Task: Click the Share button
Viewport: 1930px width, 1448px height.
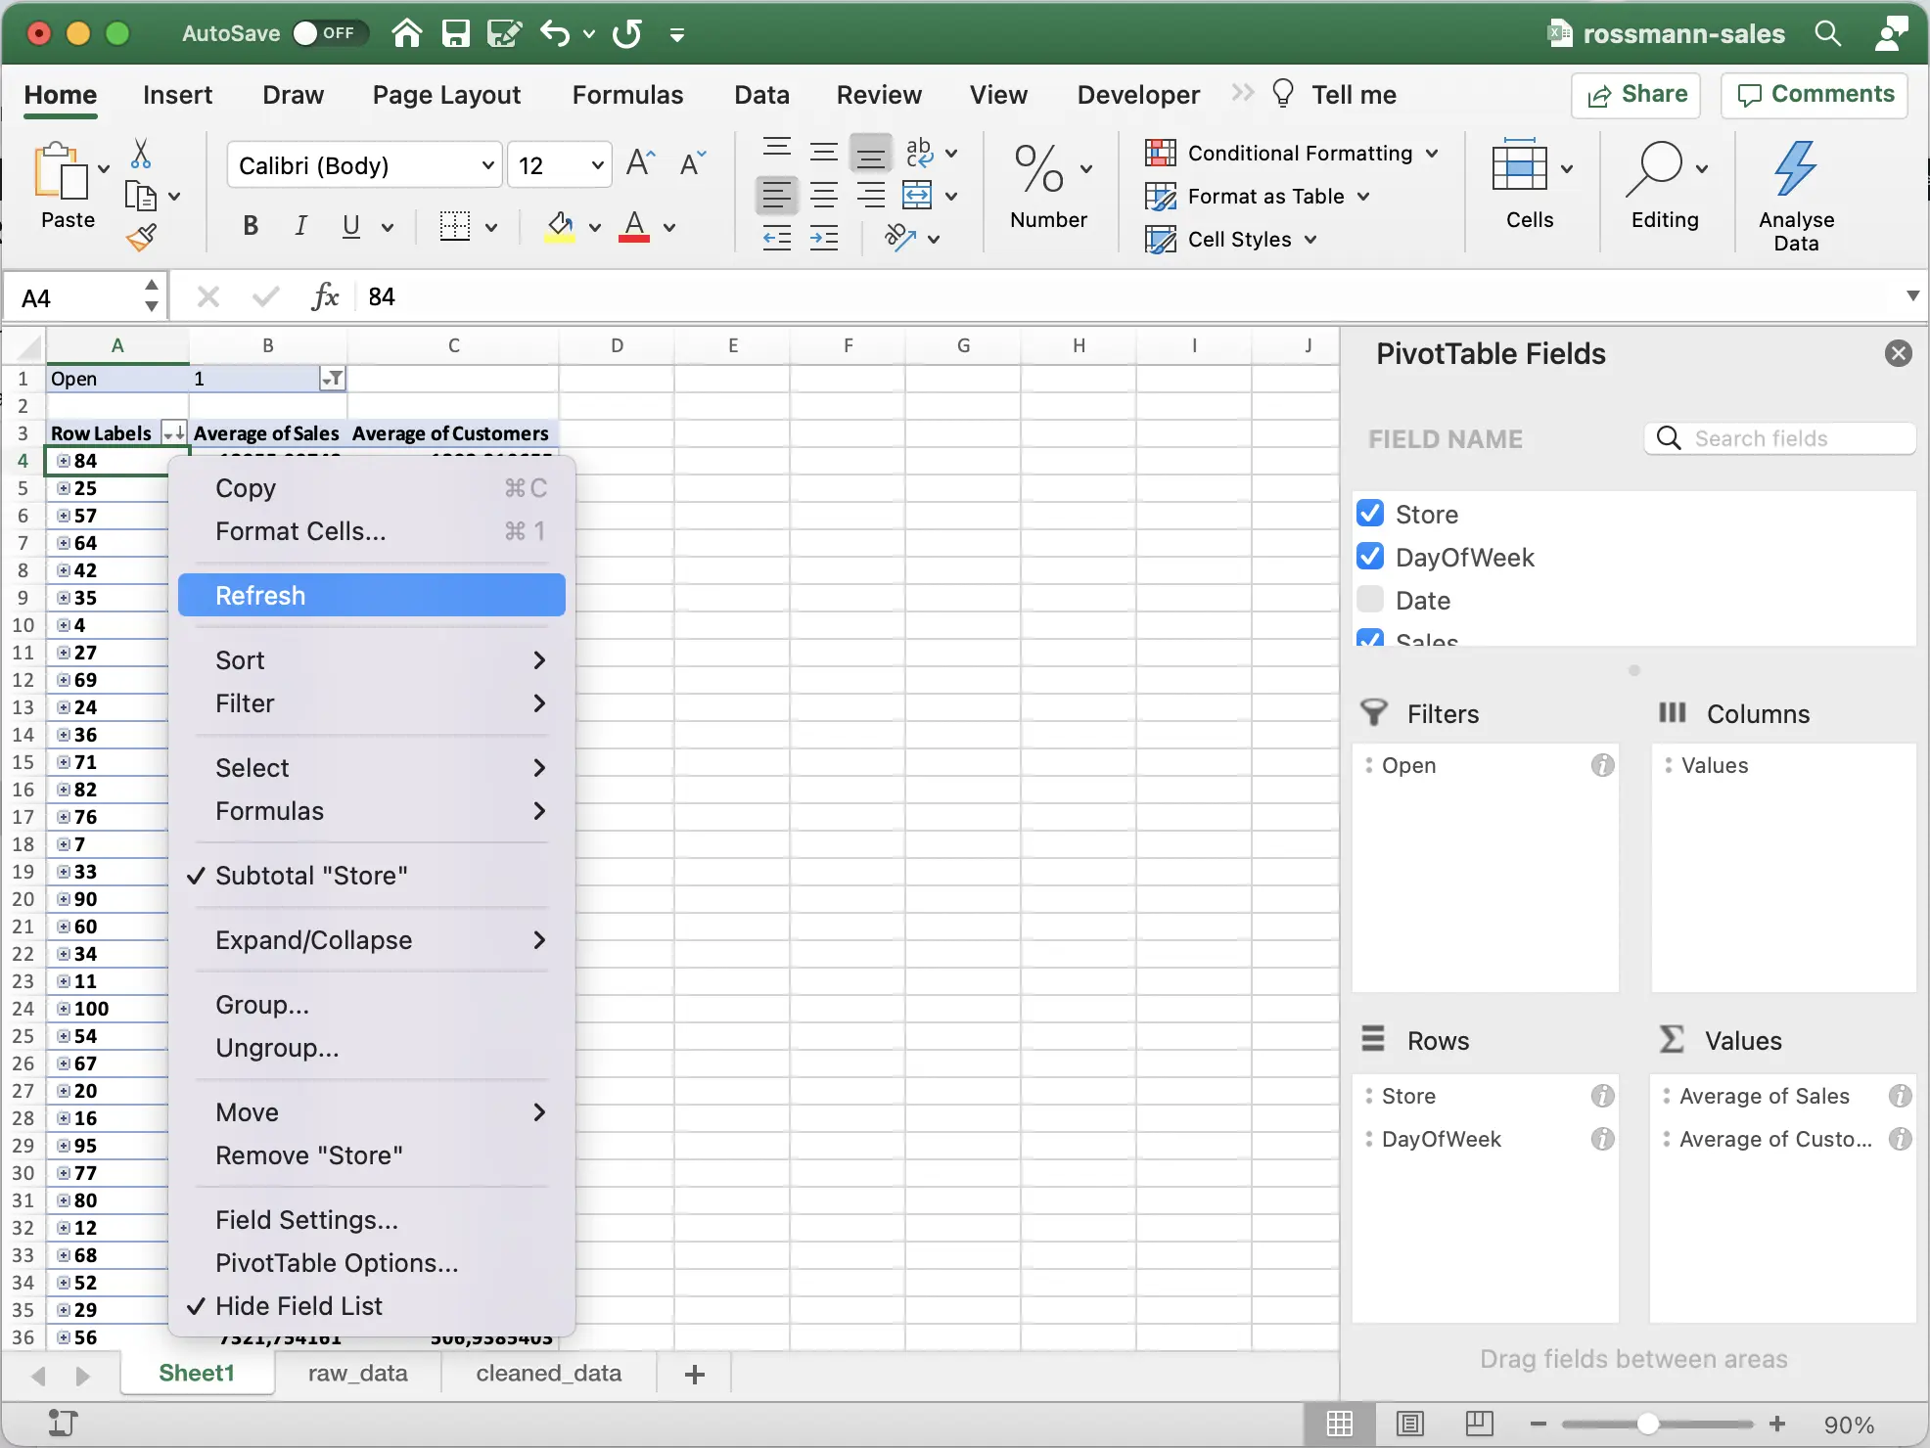Action: [1635, 95]
